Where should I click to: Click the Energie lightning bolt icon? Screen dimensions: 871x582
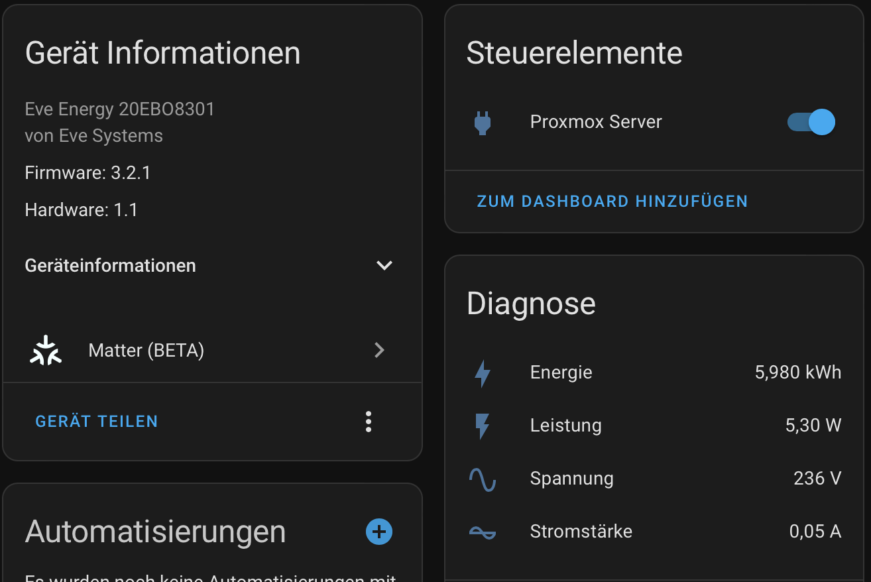(x=483, y=373)
